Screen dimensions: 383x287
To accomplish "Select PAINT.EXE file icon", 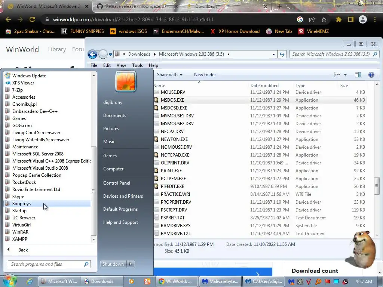I will pyautogui.click(x=156, y=170).
